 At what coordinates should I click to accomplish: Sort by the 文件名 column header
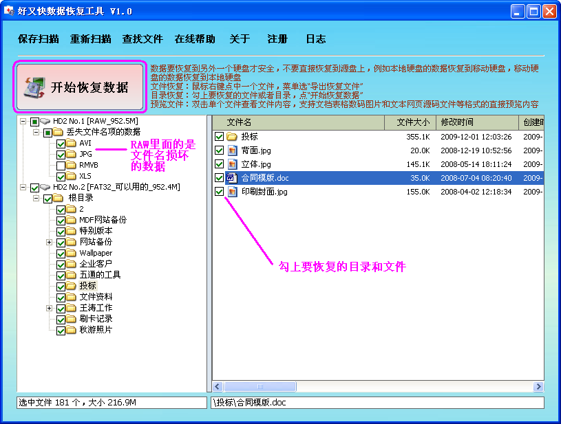298,122
